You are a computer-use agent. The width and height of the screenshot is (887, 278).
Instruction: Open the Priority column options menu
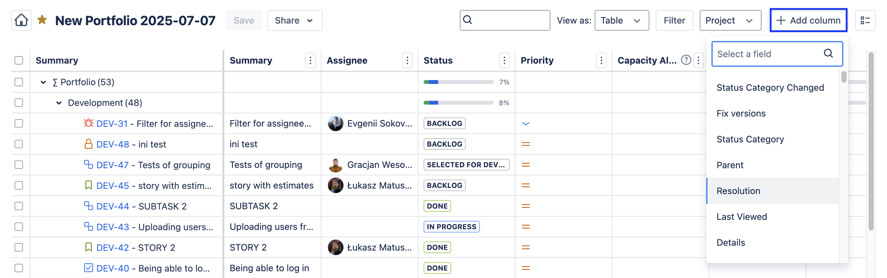tap(601, 60)
